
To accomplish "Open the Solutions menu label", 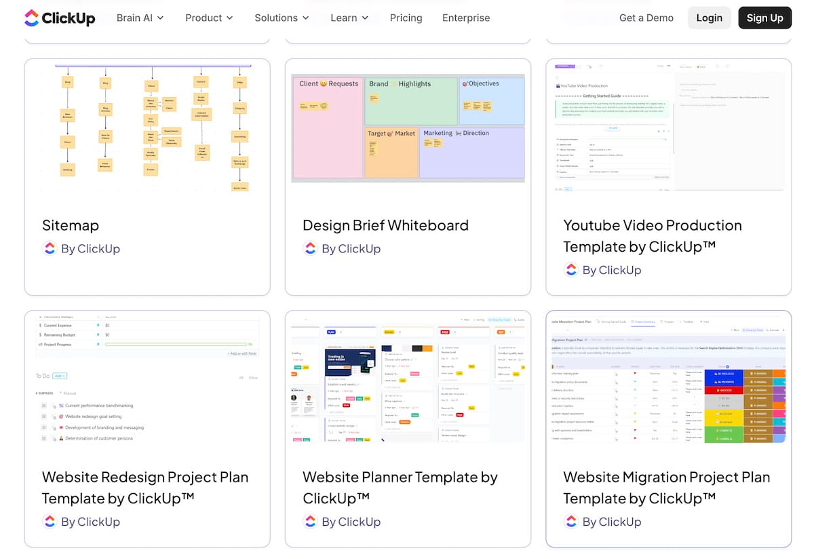I will click(276, 18).
